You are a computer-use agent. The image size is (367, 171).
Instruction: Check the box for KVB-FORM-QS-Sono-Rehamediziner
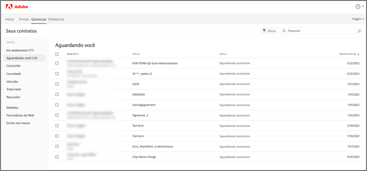click(x=57, y=63)
